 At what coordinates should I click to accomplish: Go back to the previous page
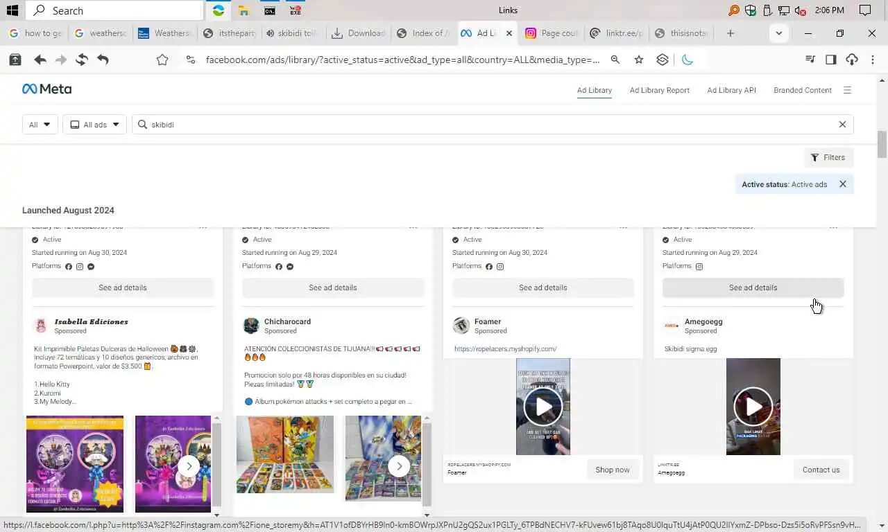[40, 60]
